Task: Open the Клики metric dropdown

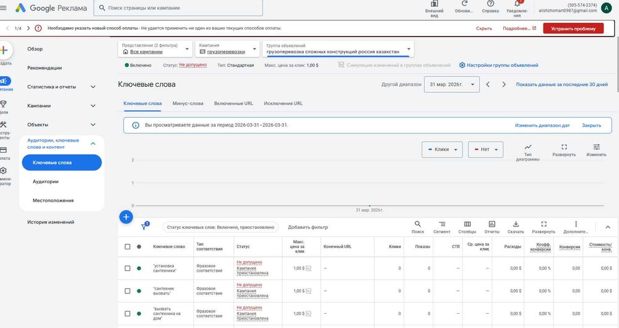Action: click(x=442, y=150)
